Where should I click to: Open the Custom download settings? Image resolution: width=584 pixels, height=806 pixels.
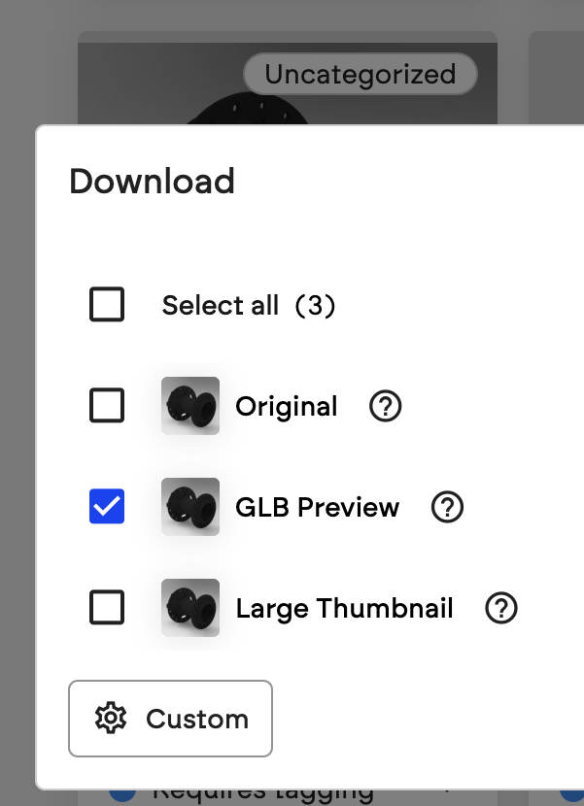pyautogui.click(x=170, y=719)
